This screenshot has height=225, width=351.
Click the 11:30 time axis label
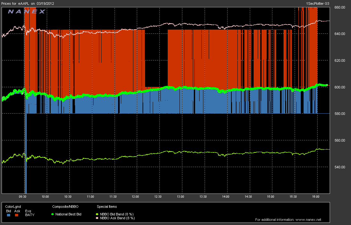click(x=113, y=197)
